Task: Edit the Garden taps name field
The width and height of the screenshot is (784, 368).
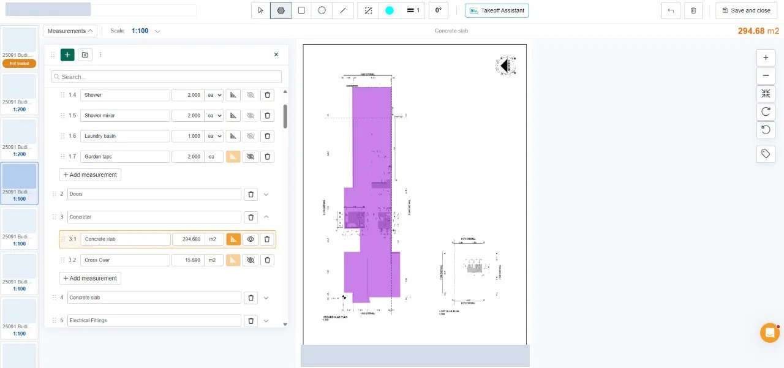Action: [x=125, y=157]
